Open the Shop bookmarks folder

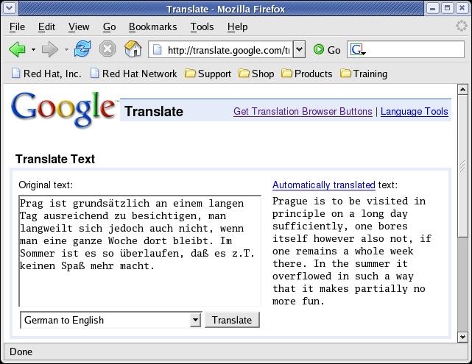(x=256, y=74)
